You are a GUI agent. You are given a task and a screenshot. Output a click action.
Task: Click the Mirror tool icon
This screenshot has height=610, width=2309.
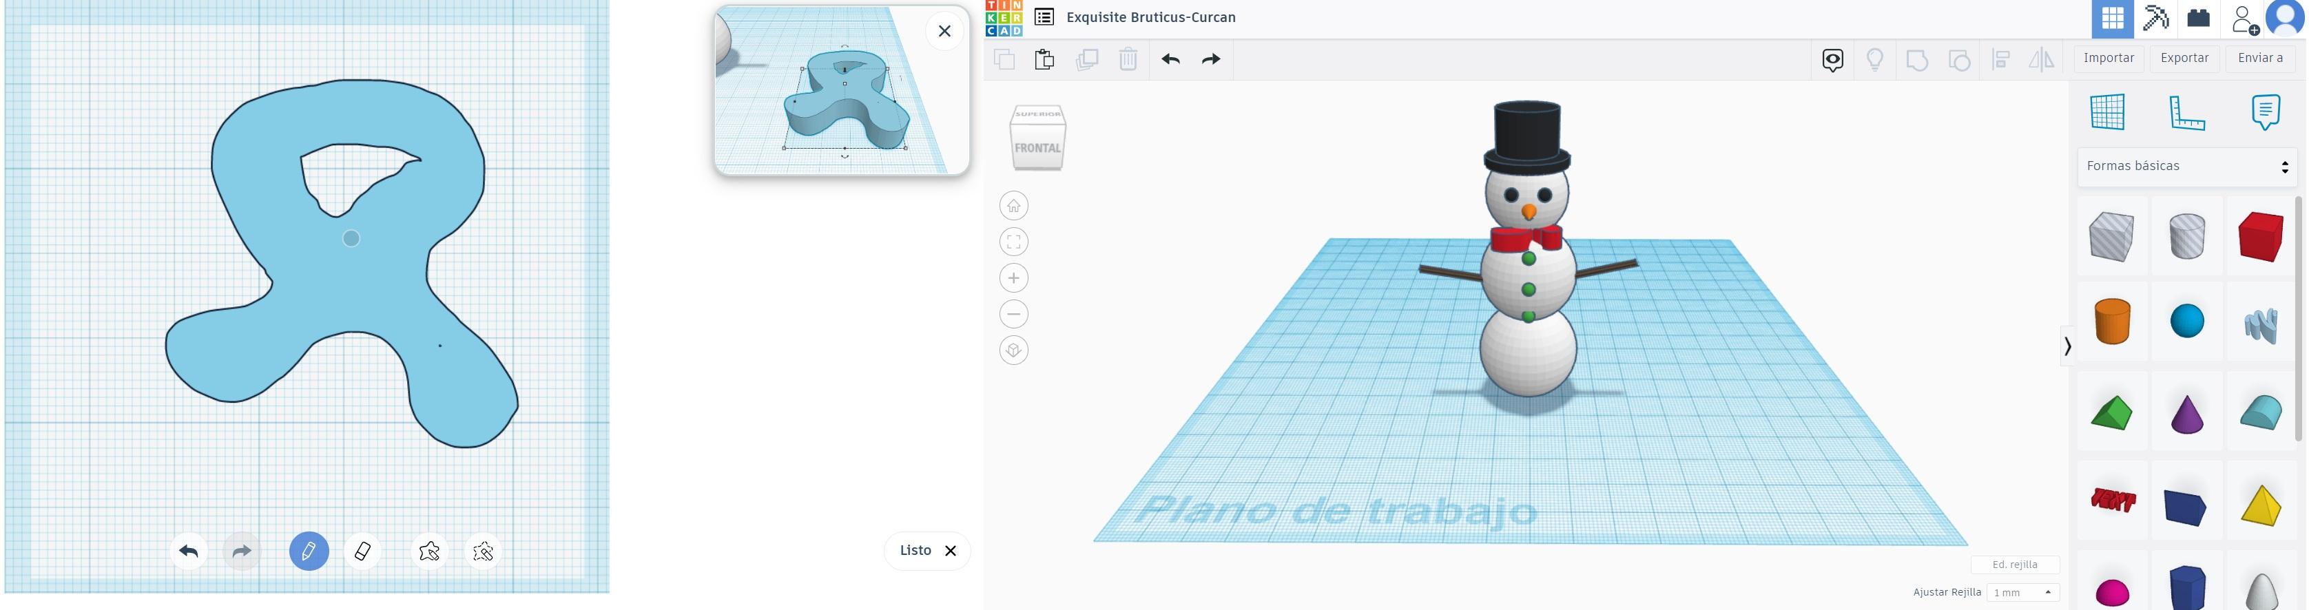pyautogui.click(x=2041, y=60)
